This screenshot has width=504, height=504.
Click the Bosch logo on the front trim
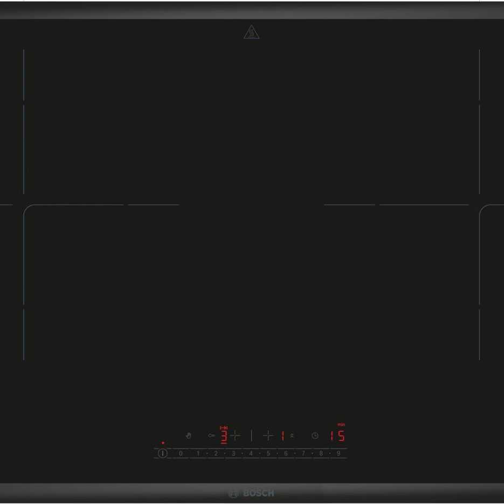pos(252,493)
